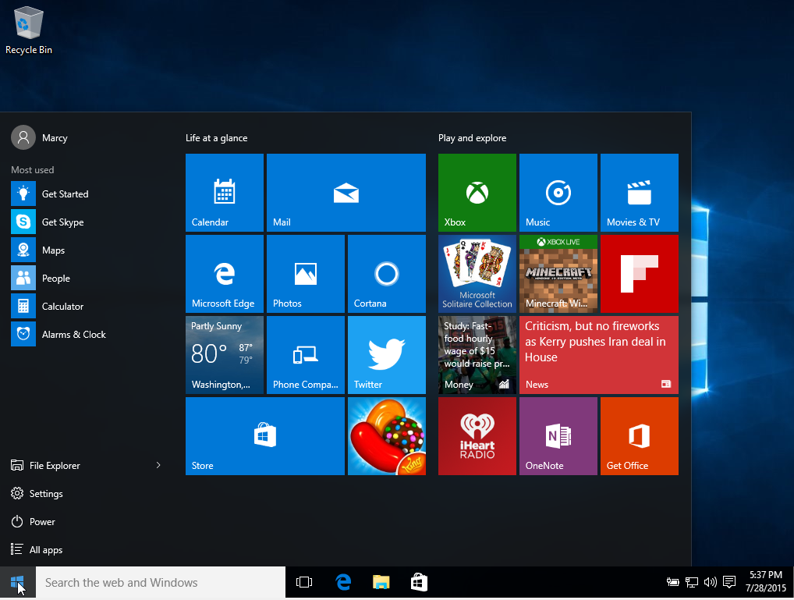Open the Power options menu
This screenshot has height=600, width=794.
(x=42, y=522)
